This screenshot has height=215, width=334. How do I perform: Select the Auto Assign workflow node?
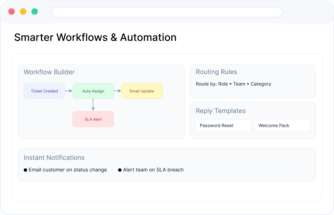(93, 91)
